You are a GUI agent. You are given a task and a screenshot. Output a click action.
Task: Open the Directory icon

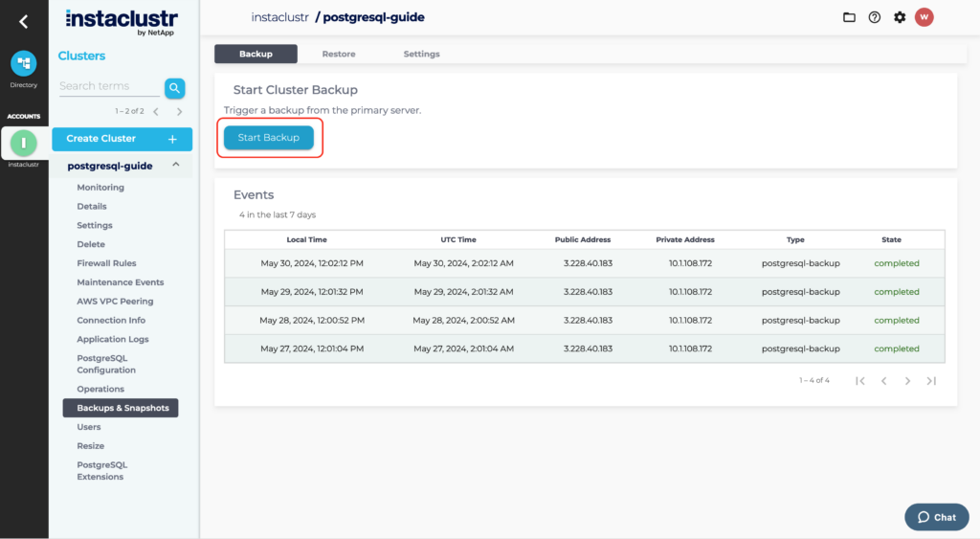pyautogui.click(x=23, y=64)
